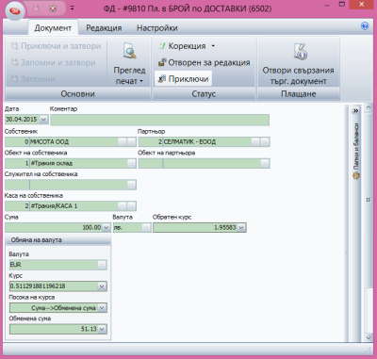377x359 pixels.
Task: Open the Курс value dropdown
Action: (x=102, y=286)
